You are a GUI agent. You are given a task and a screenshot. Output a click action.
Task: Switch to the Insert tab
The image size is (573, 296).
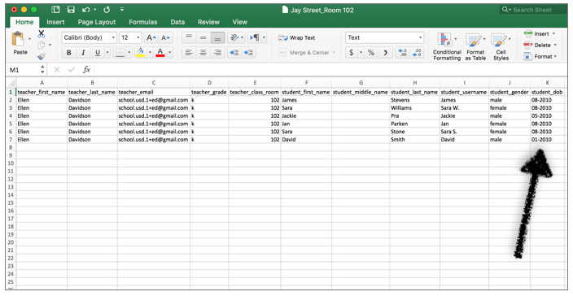pyautogui.click(x=55, y=22)
